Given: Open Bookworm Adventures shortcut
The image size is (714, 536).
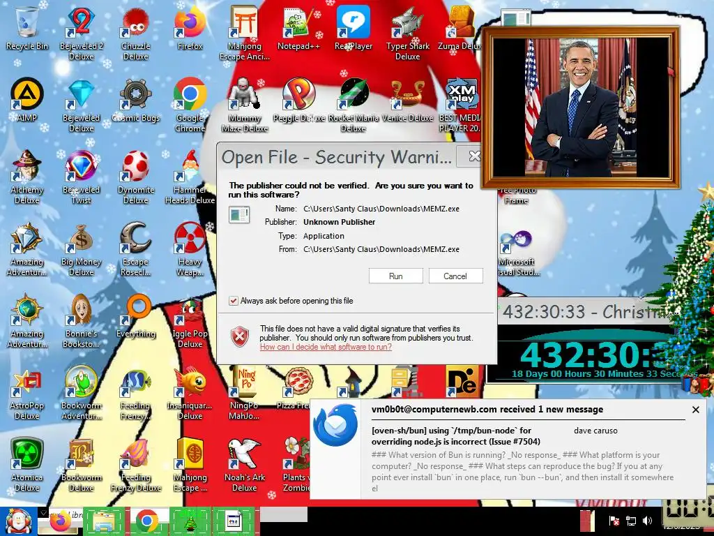Looking at the screenshot, I should [x=81, y=393].
